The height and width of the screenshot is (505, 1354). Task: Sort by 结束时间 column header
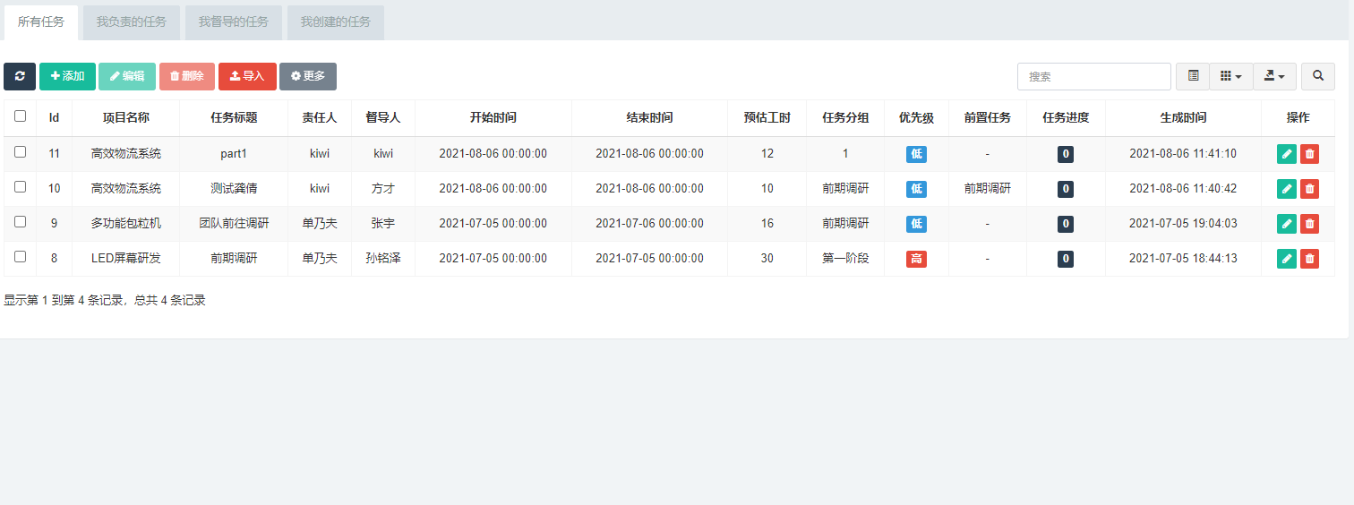click(649, 117)
